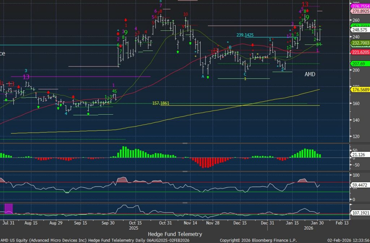Click the cyan wave label B
Screen dimensions: 370x243
point(229,47)
